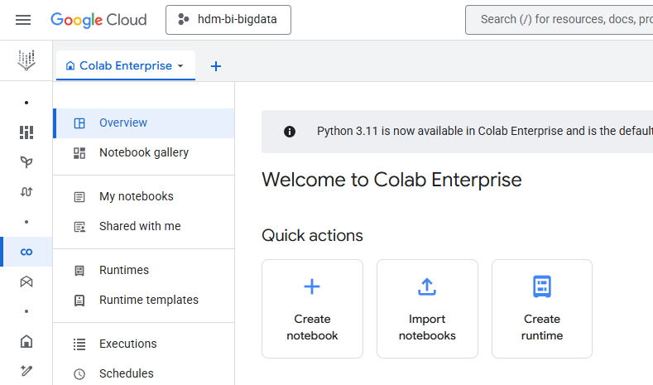Click the Create notebook quick action
Image resolution: width=653 pixels, height=385 pixels.
[312, 309]
